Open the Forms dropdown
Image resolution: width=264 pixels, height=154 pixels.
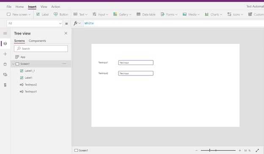tap(169, 14)
